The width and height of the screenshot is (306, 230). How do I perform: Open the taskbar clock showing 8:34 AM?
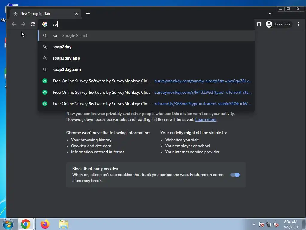click(x=290, y=224)
